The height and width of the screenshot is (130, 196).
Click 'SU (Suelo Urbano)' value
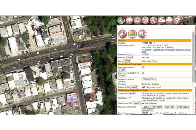pos(149,103)
